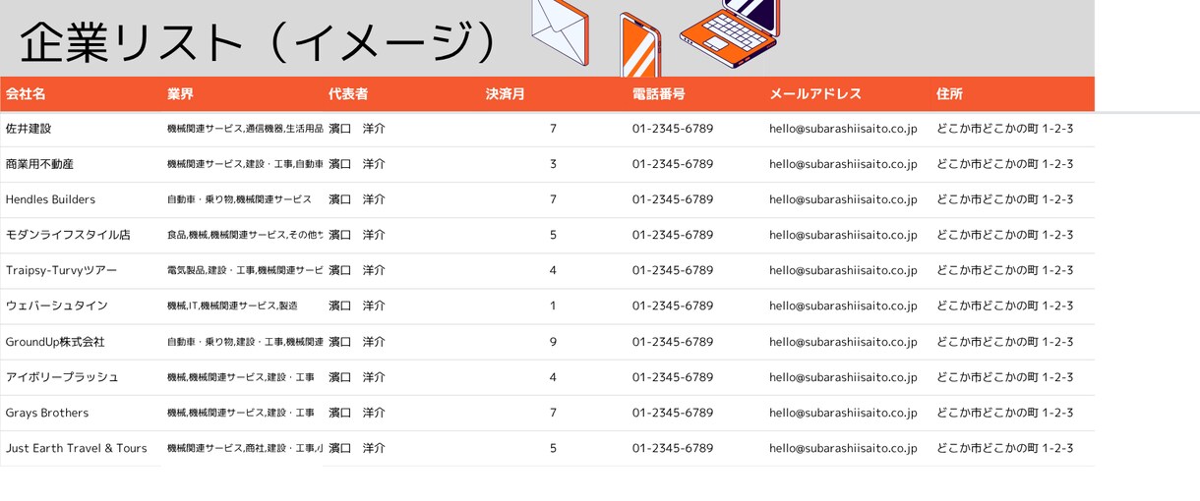Viewport: 1200px width, 501px height.
Task: Select the 決済月 value 7 for Hendles Builders
Action: 553,199
